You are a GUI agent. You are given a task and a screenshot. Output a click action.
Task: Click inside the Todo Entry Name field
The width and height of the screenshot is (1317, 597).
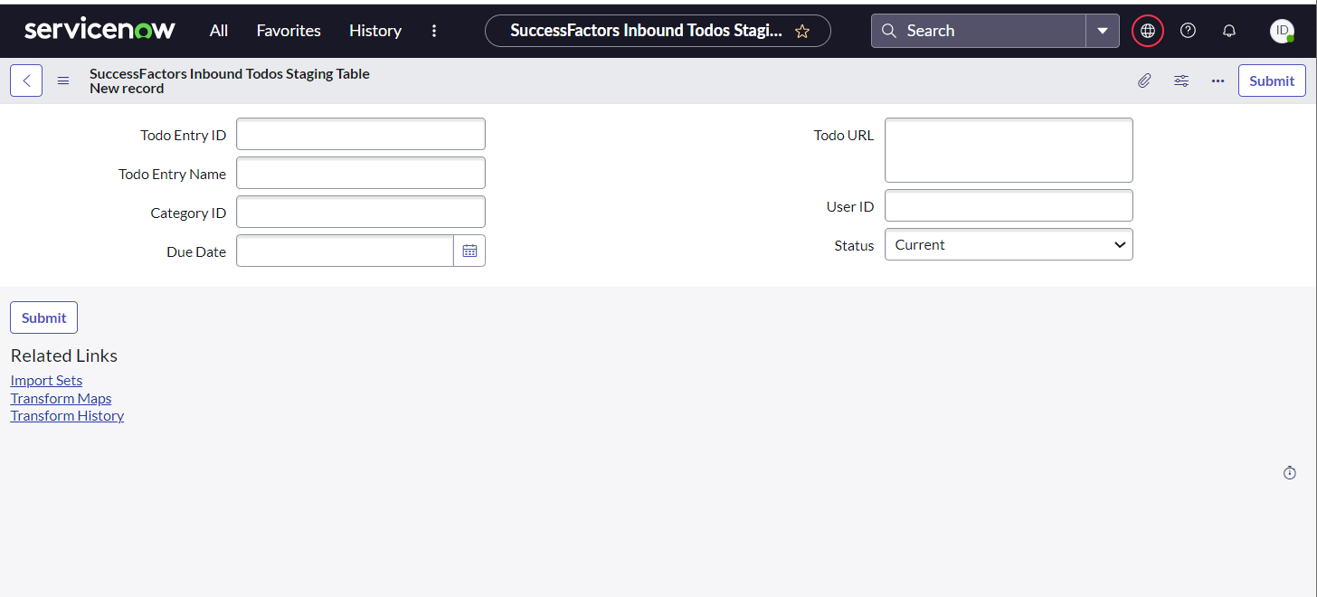coord(360,173)
